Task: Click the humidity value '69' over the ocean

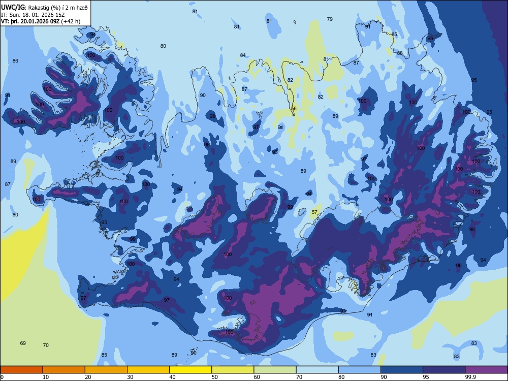Action: pyautogui.click(x=23, y=343)
